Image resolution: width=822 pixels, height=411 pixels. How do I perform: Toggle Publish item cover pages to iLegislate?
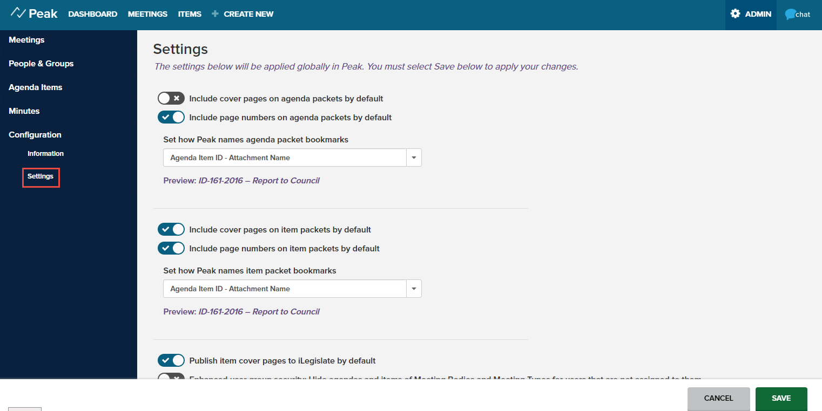(171, 360)
